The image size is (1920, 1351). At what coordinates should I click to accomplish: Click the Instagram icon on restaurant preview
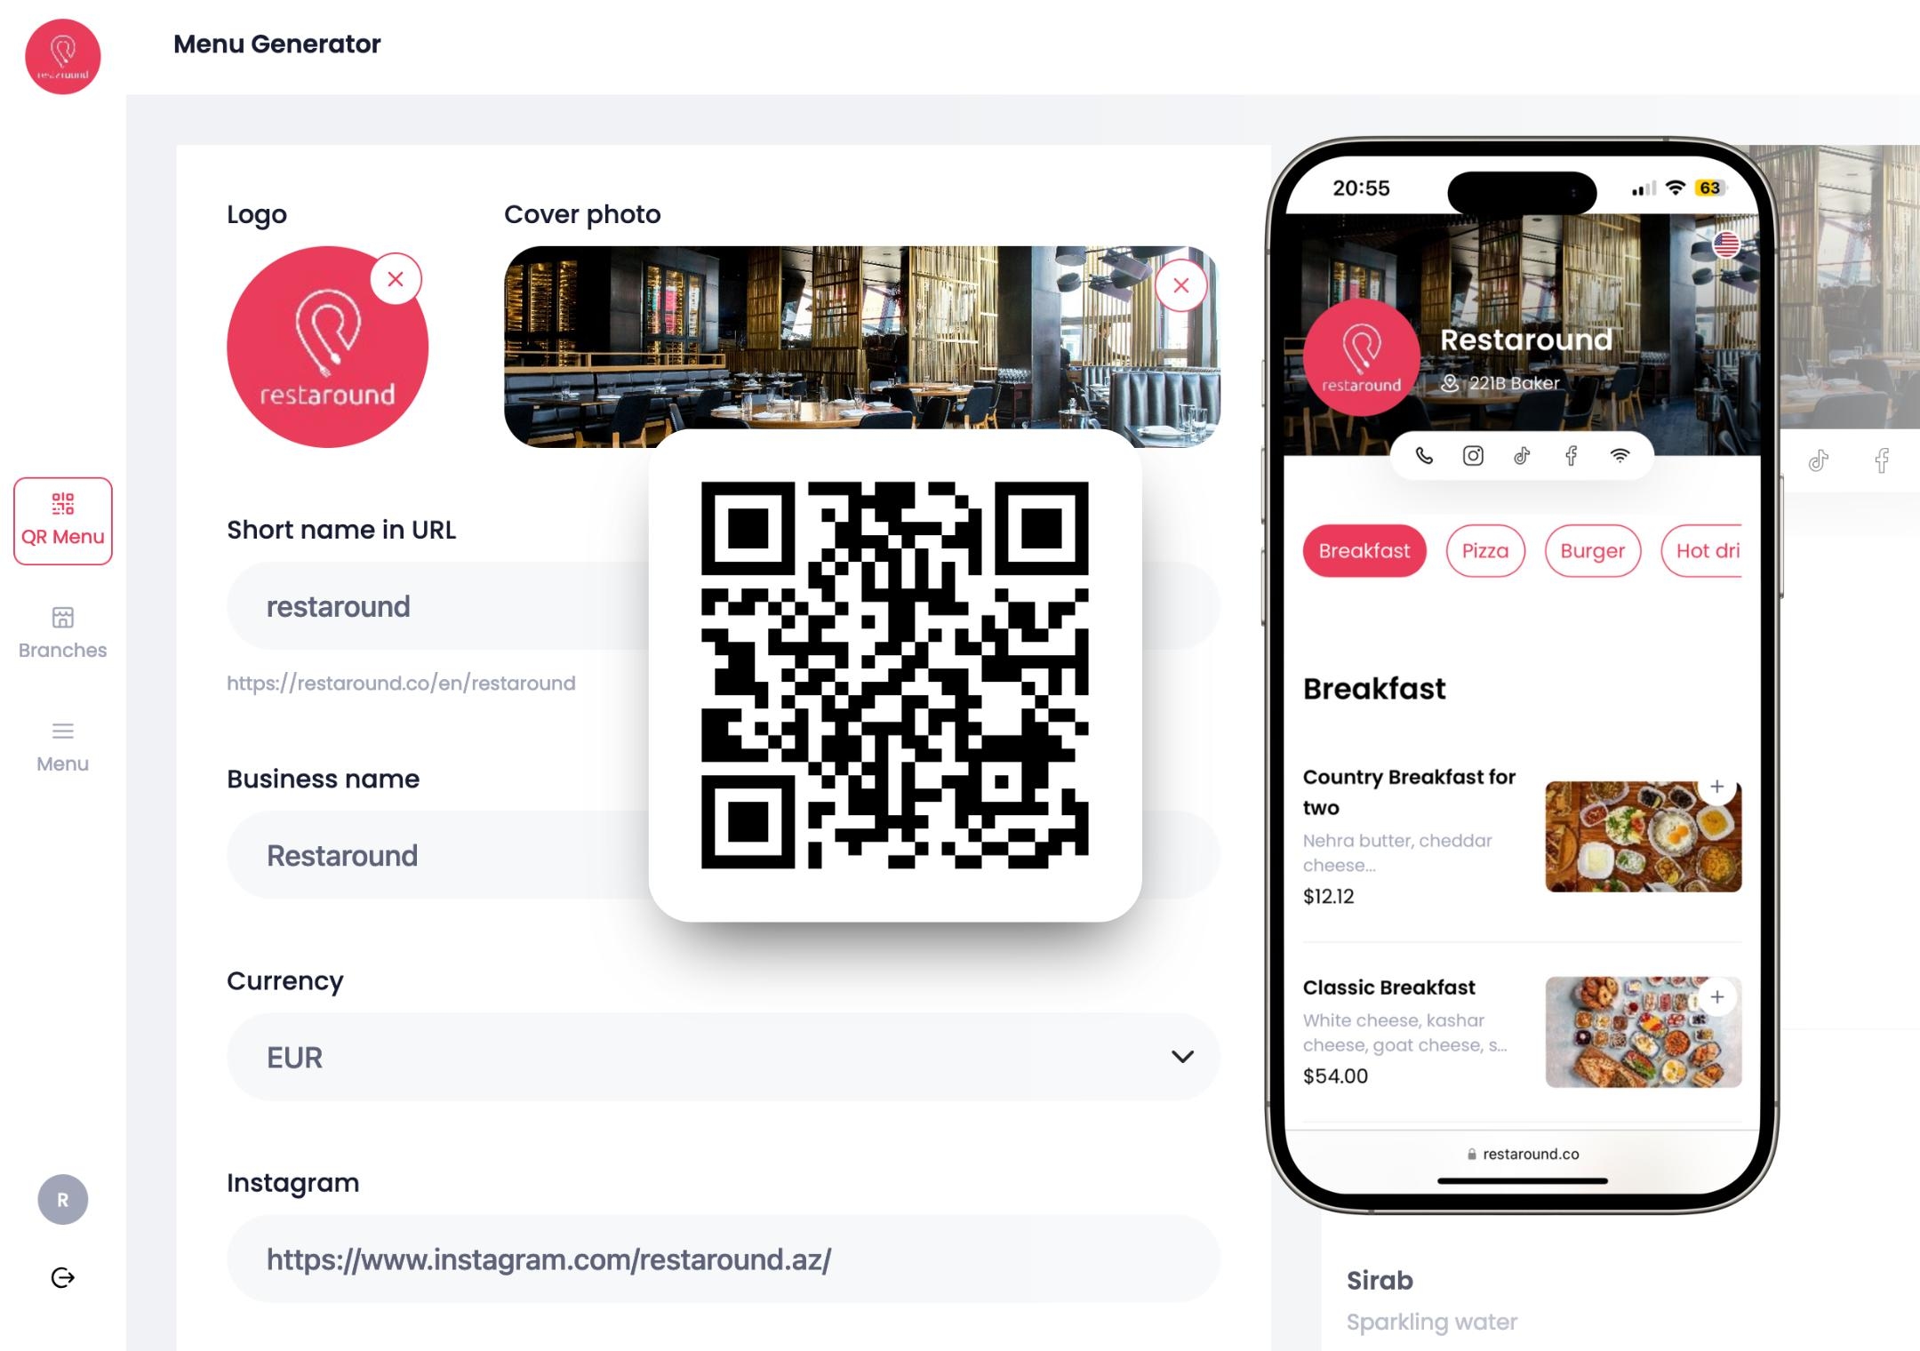pos(1473,456)
